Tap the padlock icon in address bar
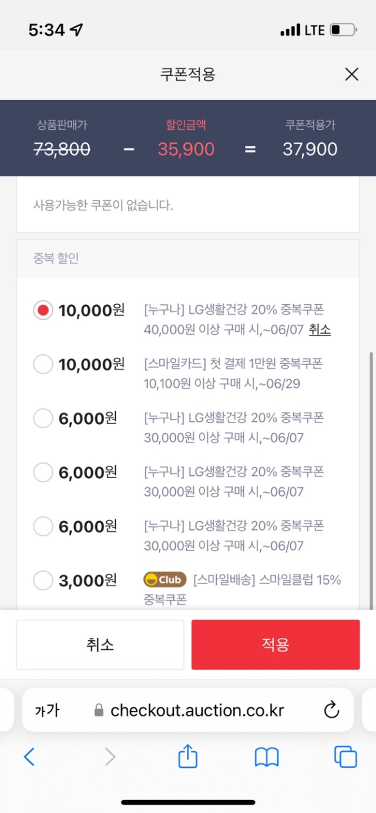The height and width of the screenshot is (813, 376). tap(99, 710)
